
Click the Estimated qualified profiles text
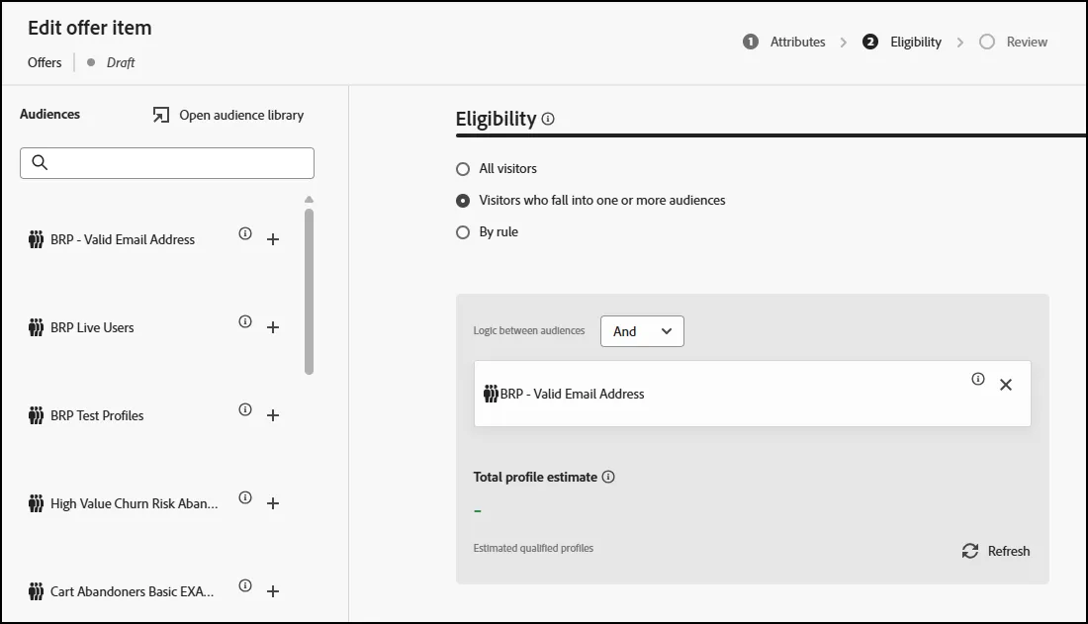click(533, 548)
